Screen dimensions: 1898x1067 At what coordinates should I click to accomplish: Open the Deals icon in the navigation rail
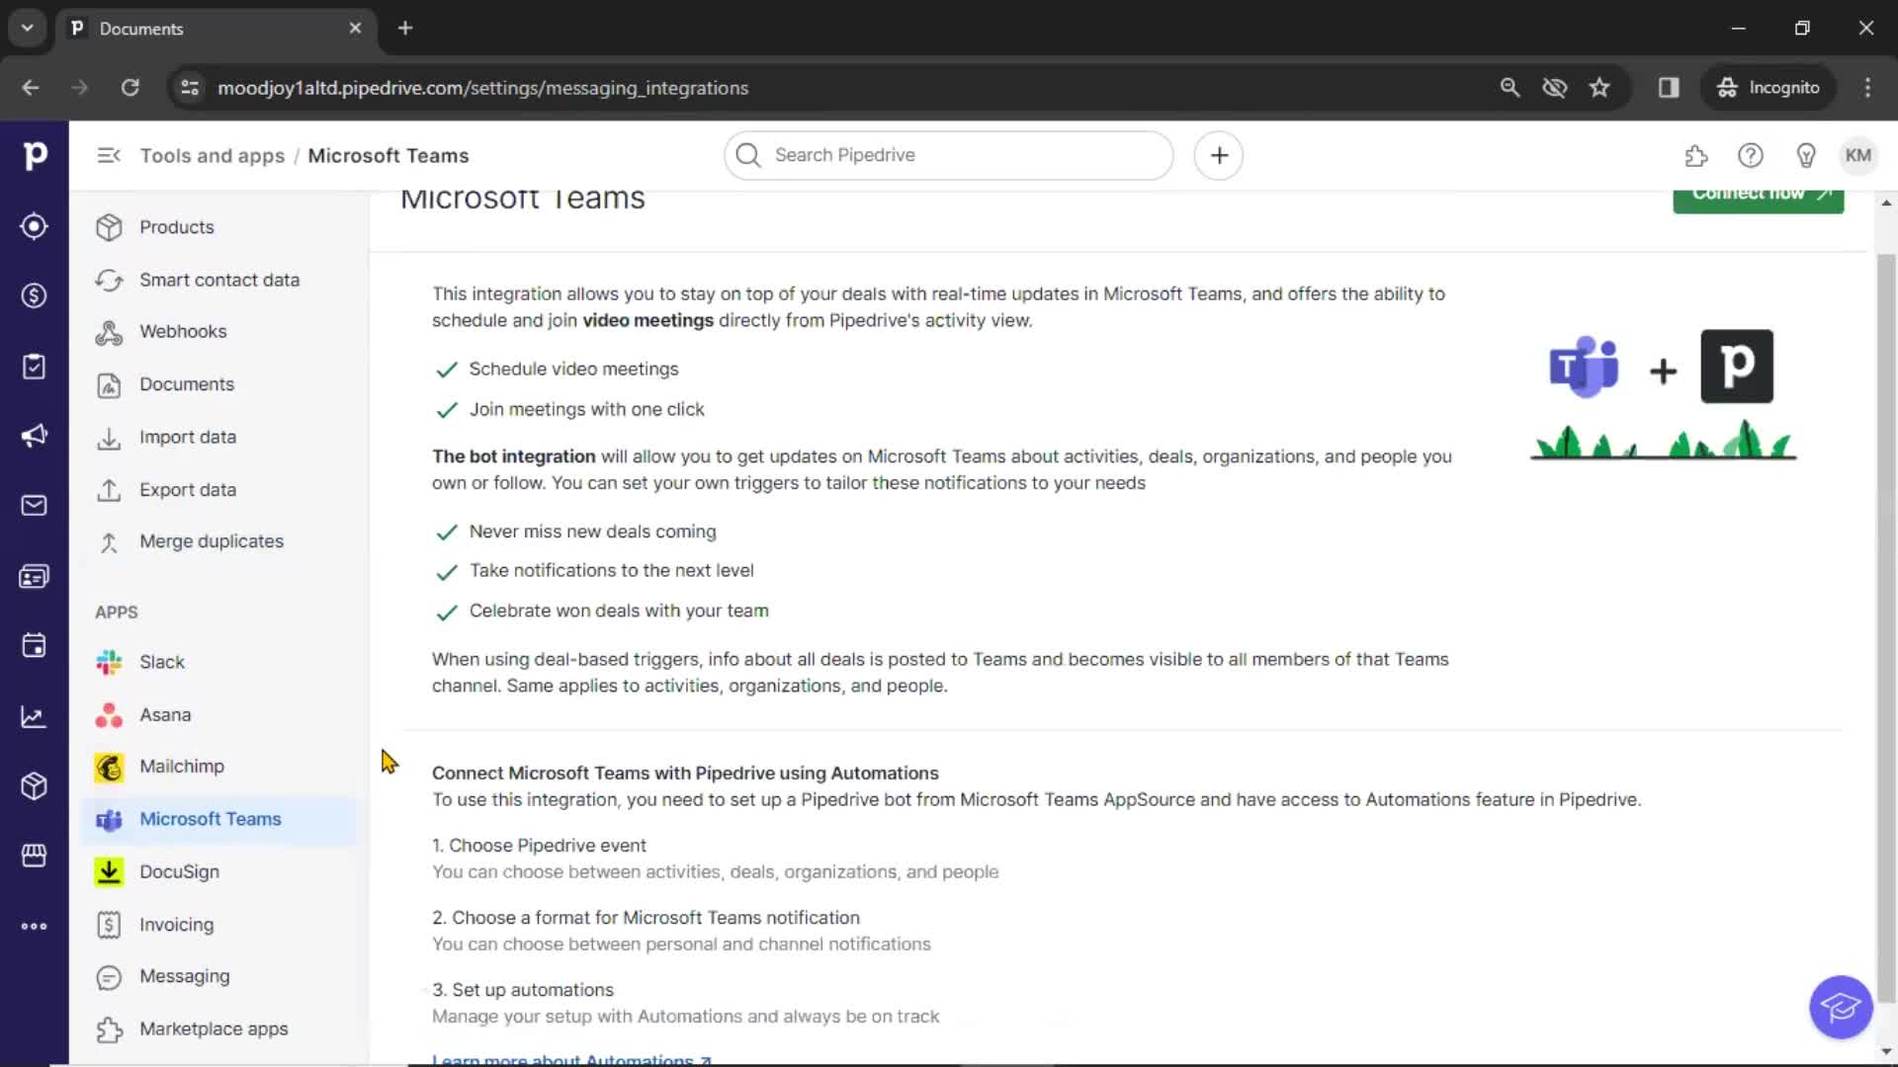pos(34,295)
